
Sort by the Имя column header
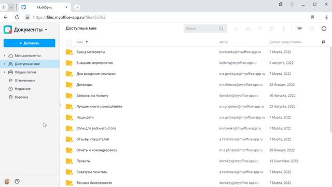(x=79, y=42)
